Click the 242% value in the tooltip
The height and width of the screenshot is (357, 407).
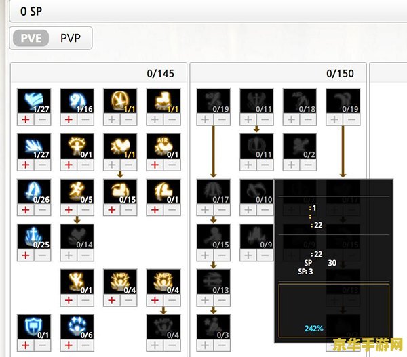pos(314,329)
